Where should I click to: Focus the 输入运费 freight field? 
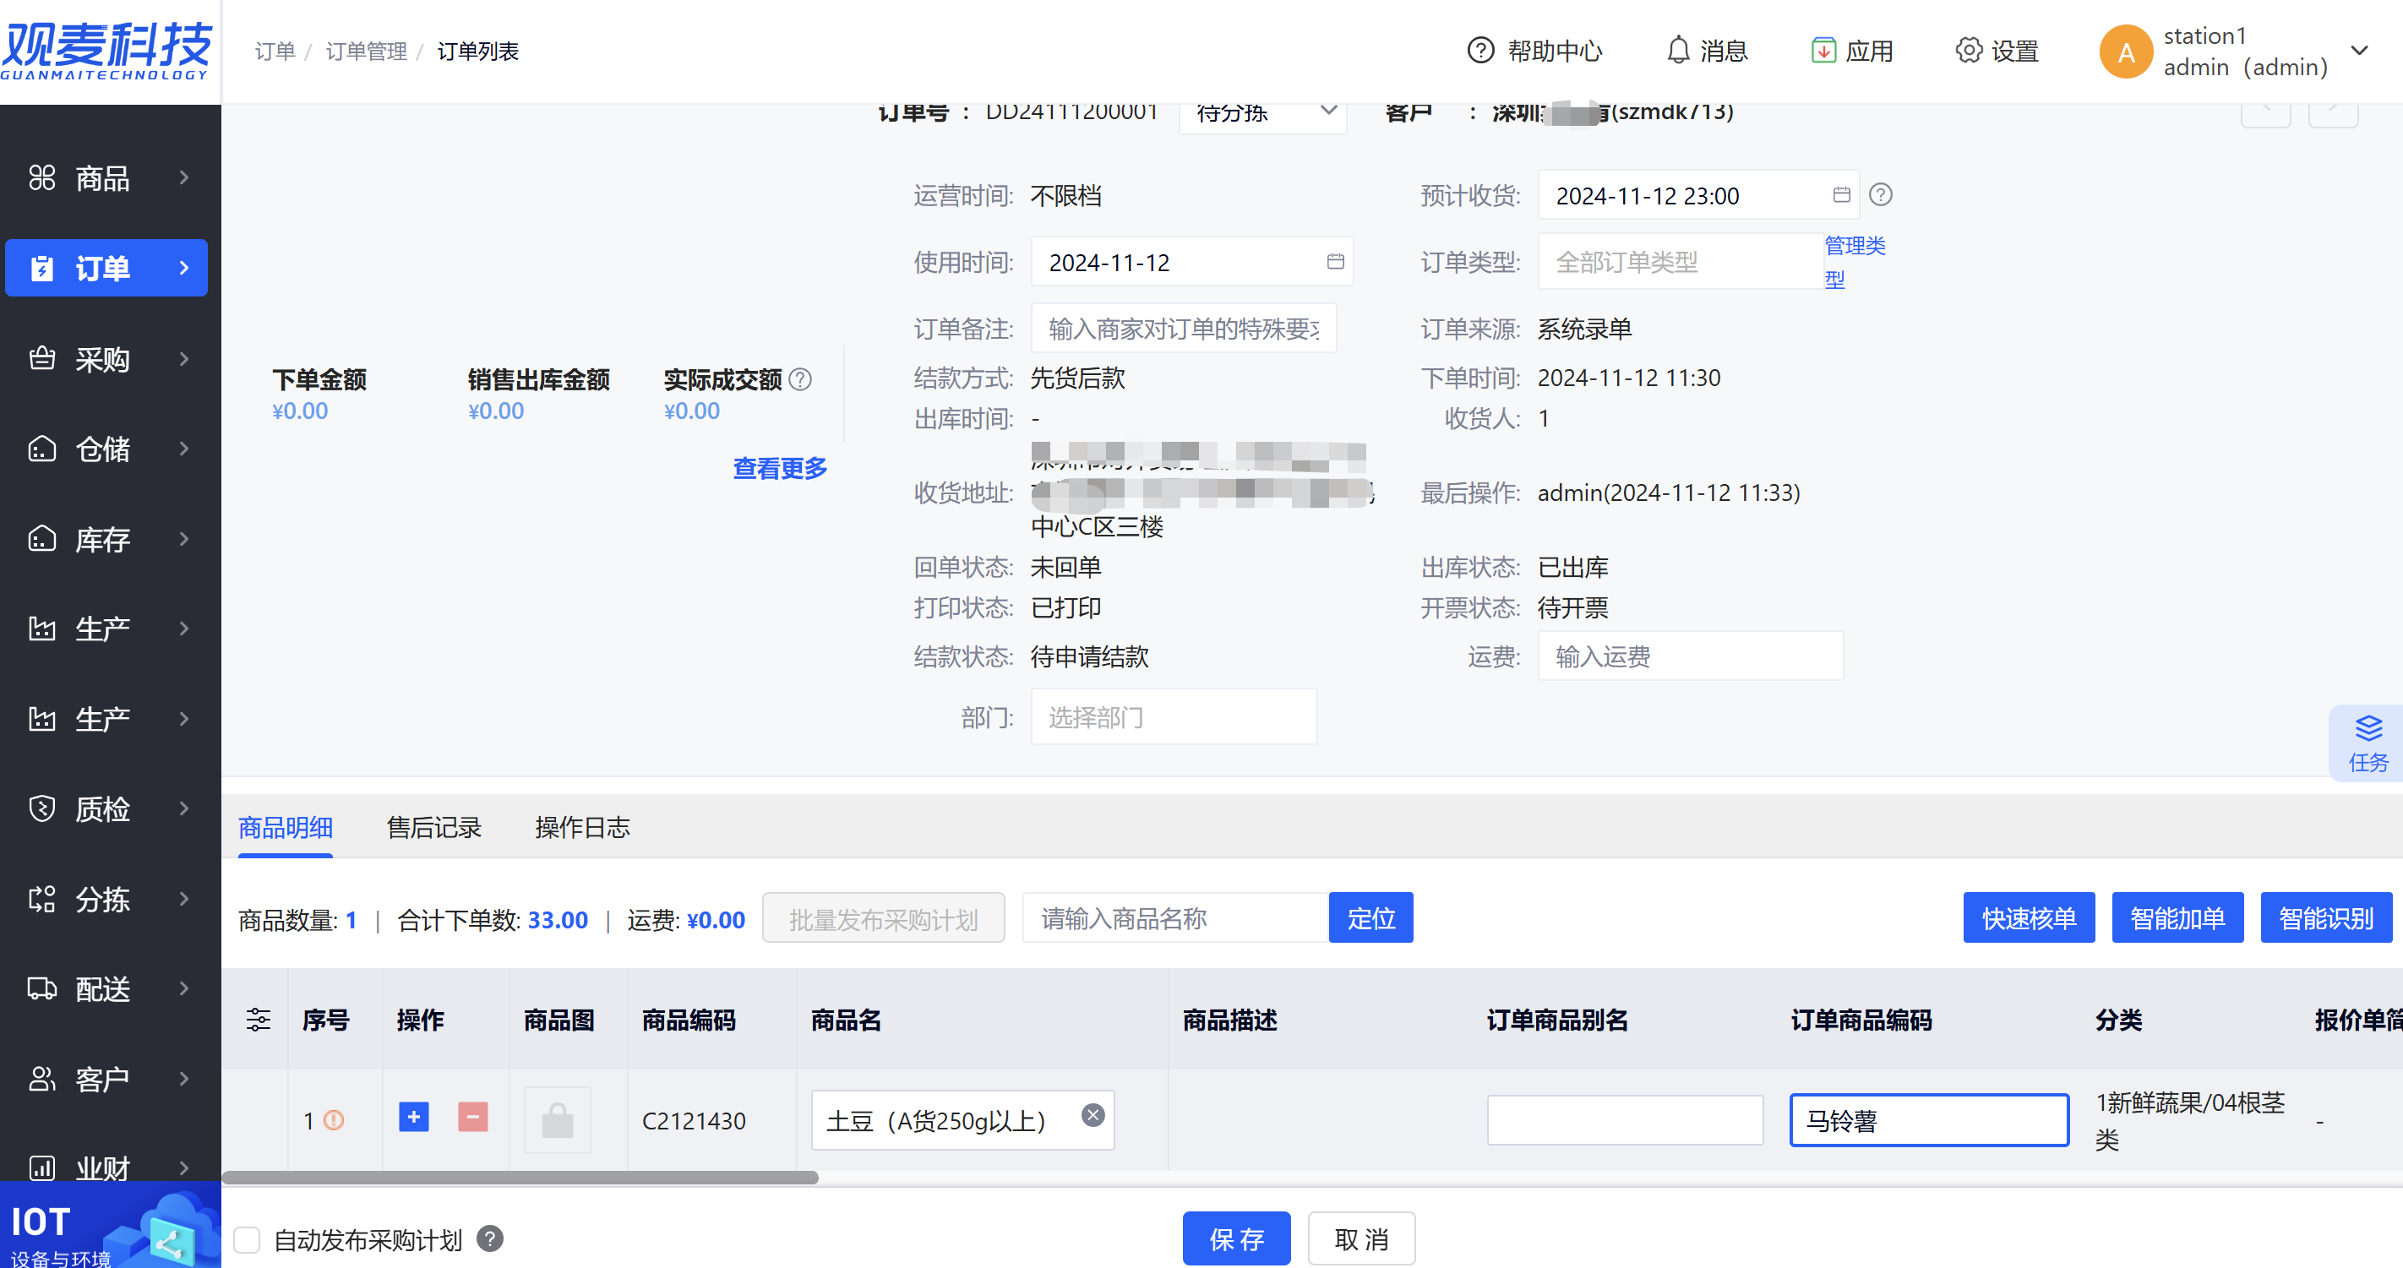tap(1691, 656)
